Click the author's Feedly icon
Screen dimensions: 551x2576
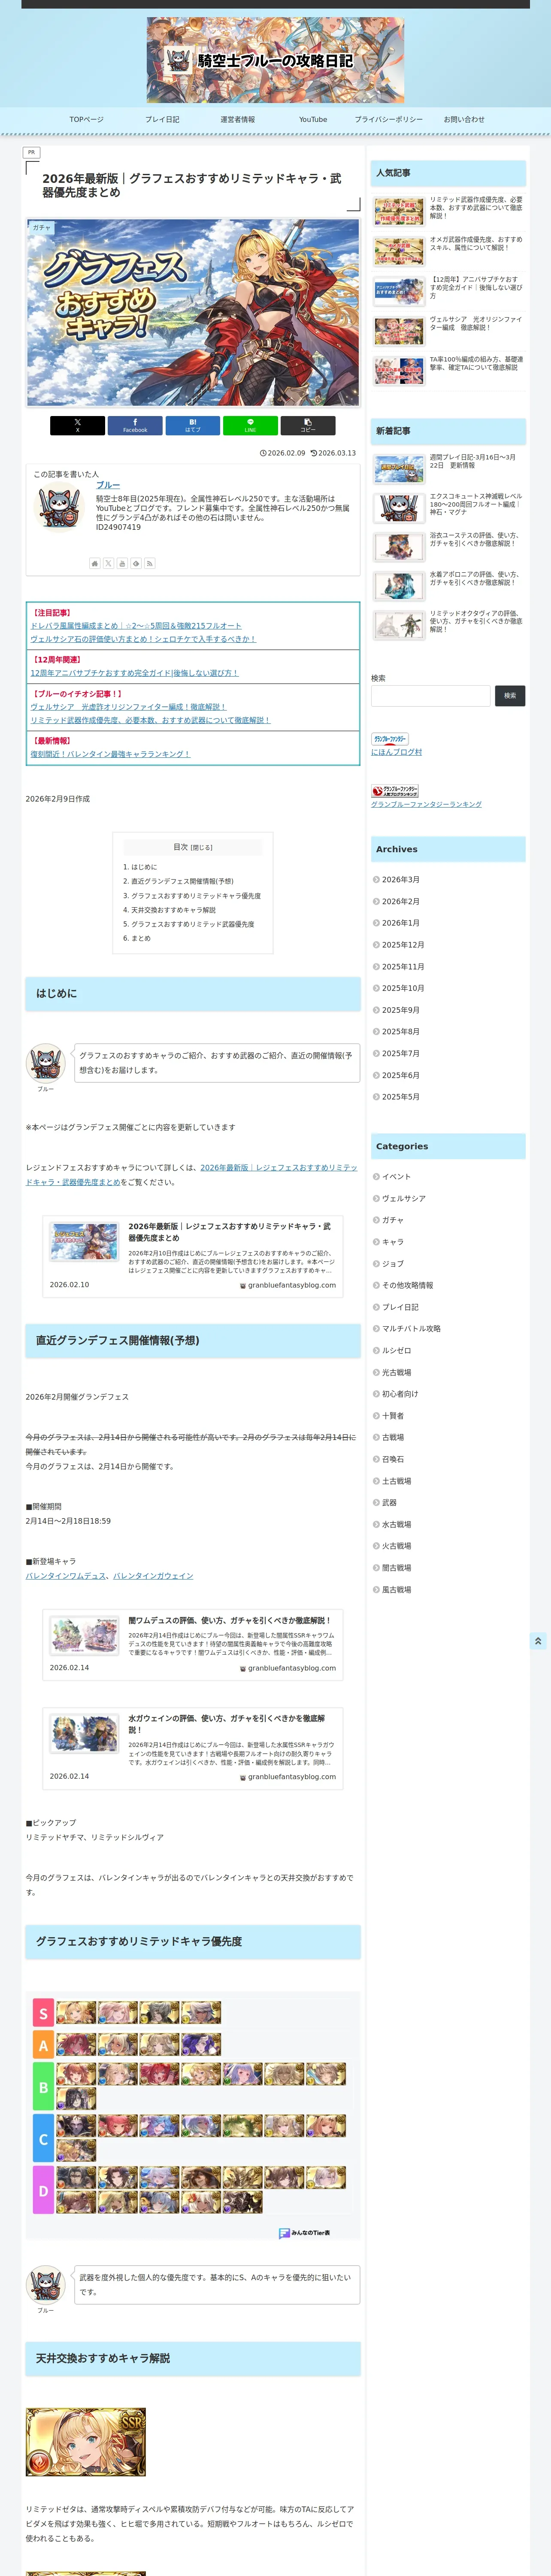136,564
